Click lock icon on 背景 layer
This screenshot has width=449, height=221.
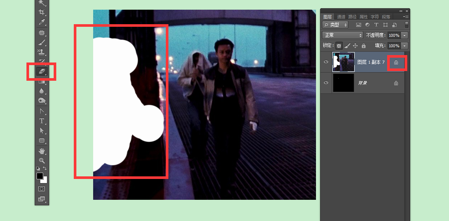tap(396, 83)
